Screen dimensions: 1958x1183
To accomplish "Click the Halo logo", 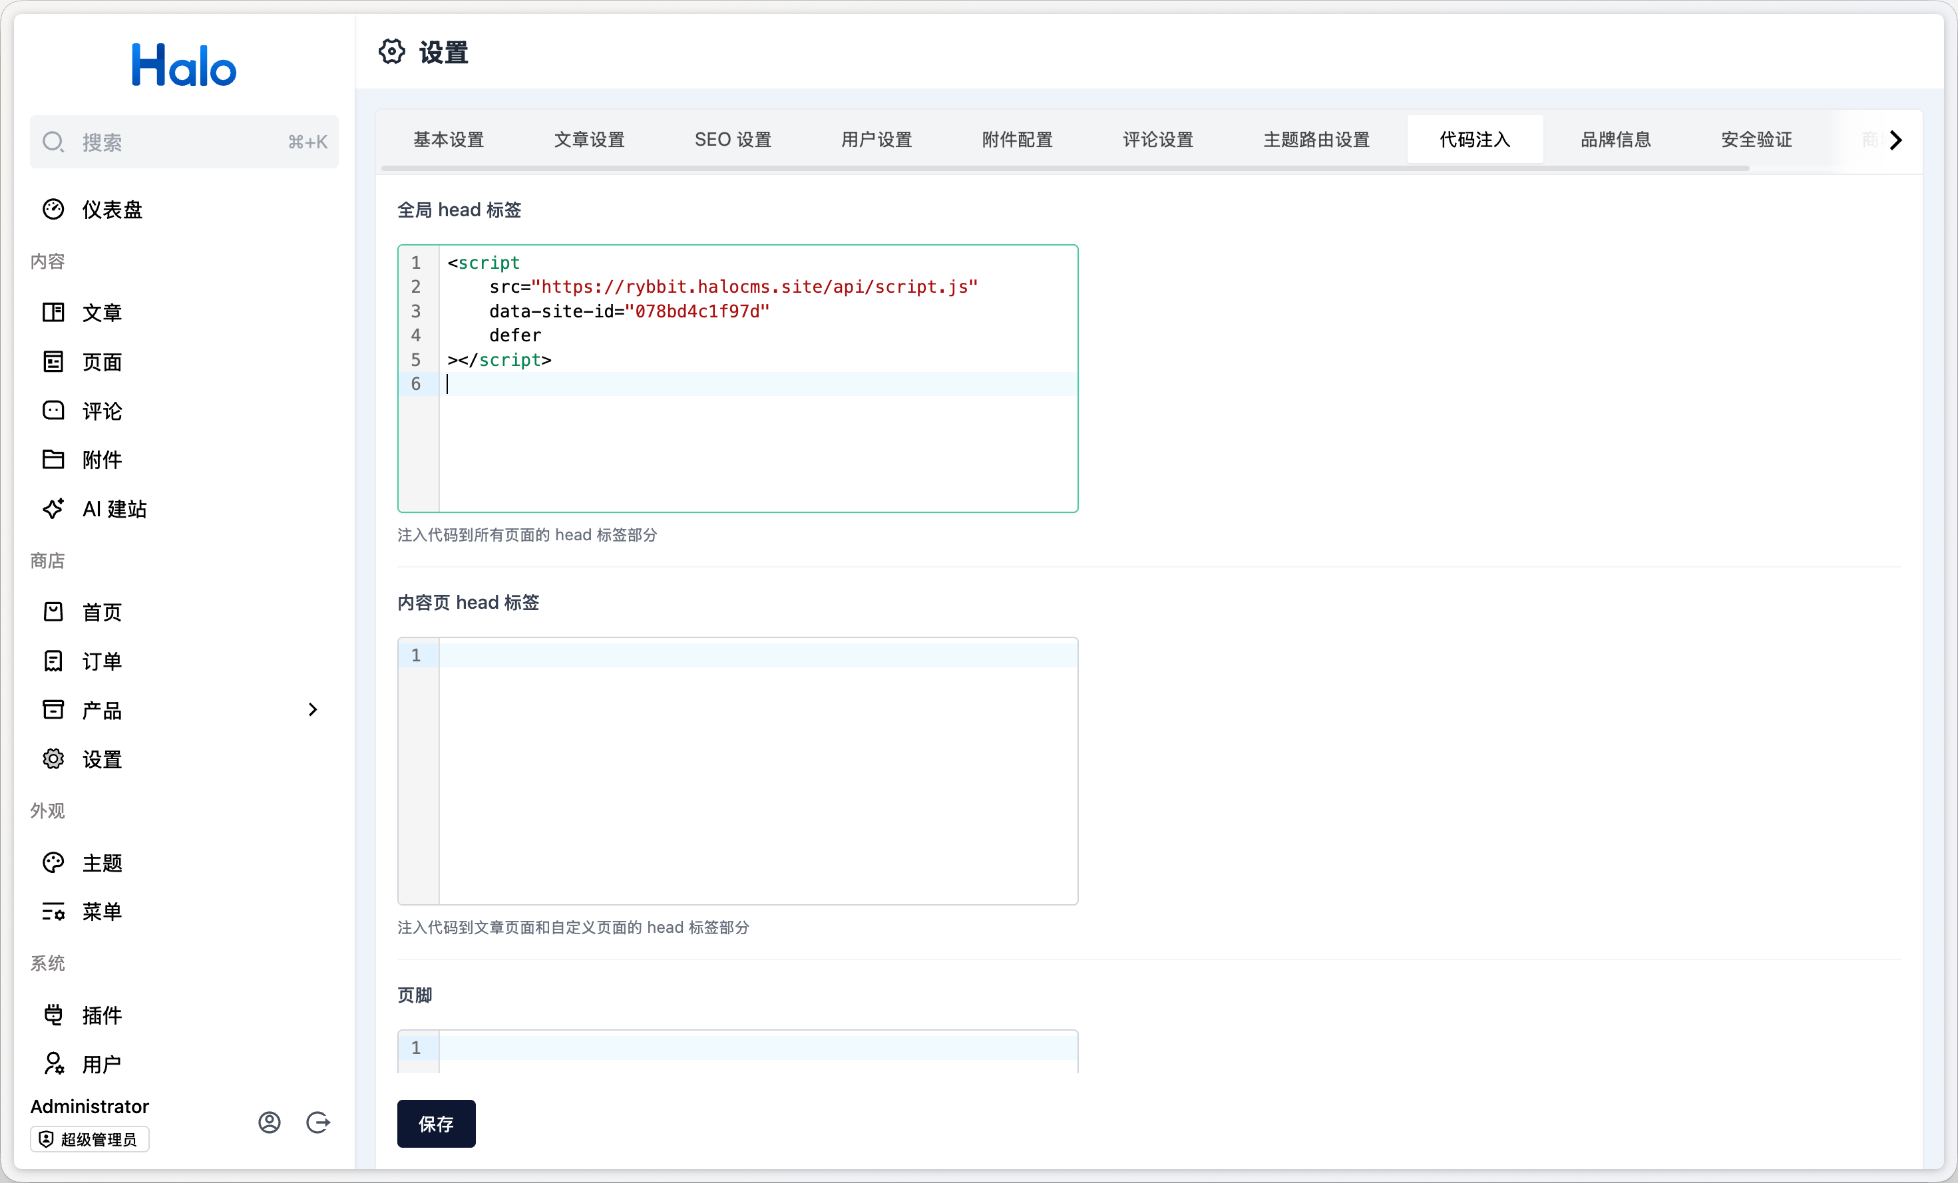I will coord(184,65).
